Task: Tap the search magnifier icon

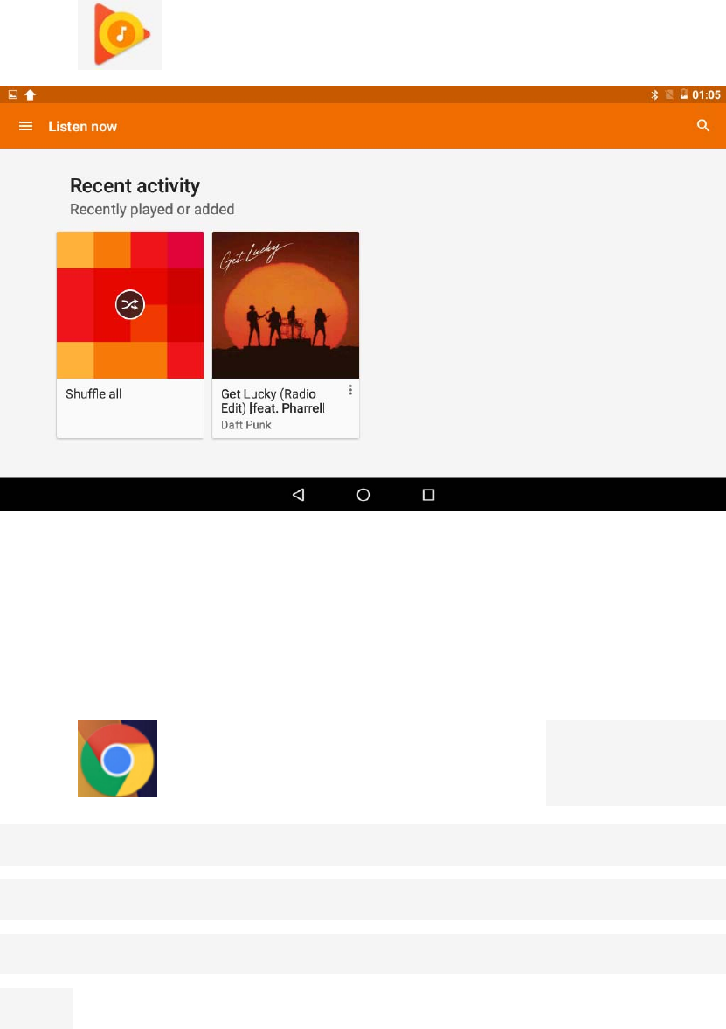Action: click(x=703, y=125)
